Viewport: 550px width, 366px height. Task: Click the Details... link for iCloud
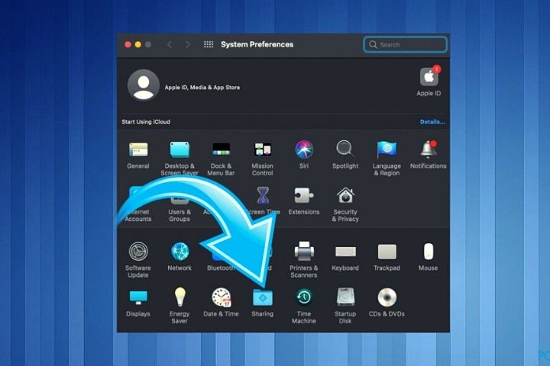[432, 122]
